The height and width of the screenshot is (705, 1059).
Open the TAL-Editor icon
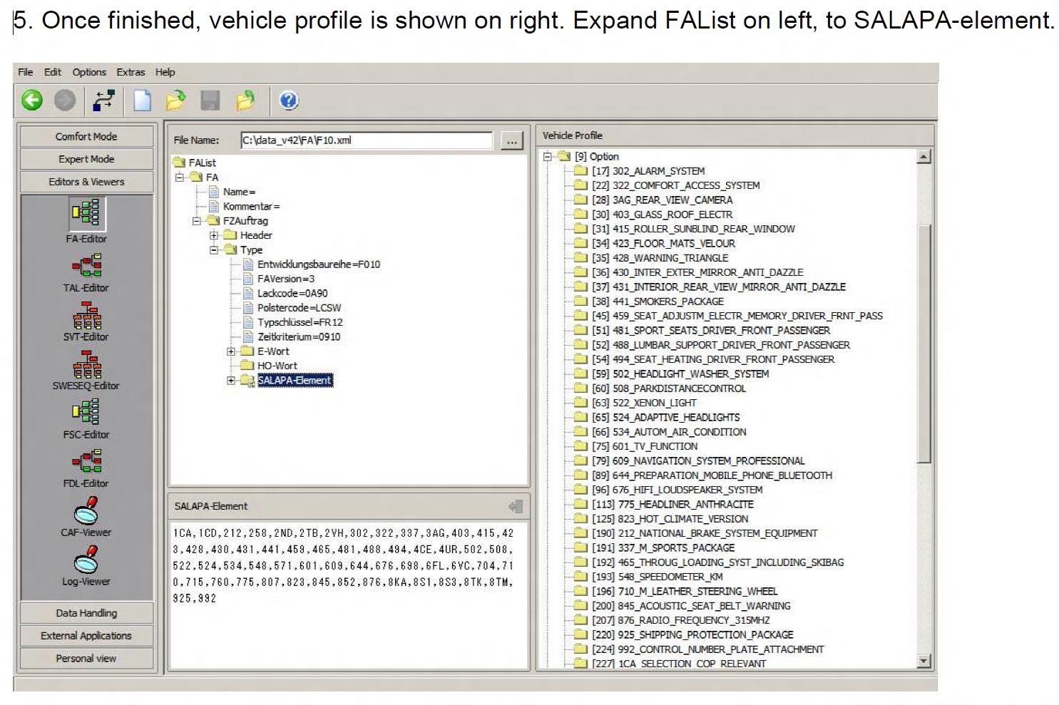pos(86,265)
